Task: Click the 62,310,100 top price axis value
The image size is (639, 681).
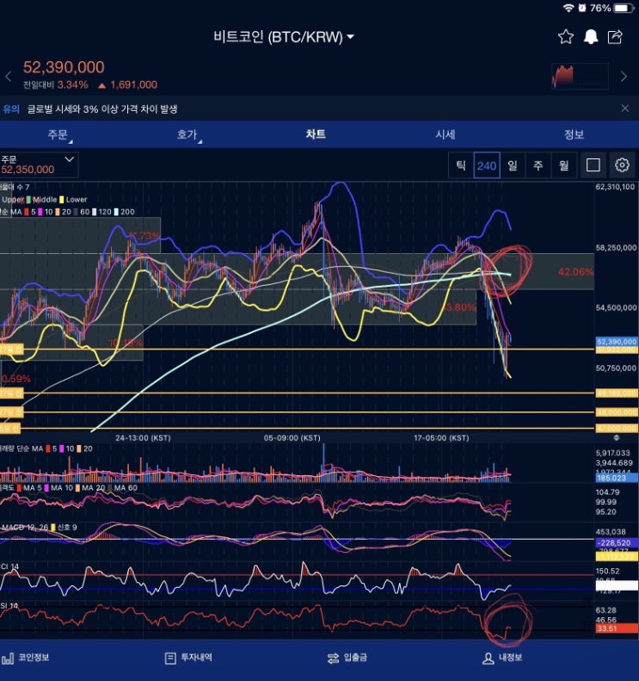Action: coord(615,187)
